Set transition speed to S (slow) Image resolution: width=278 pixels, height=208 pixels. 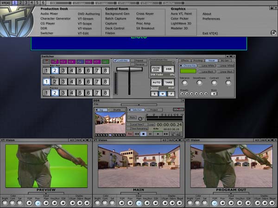pos(154,94)
